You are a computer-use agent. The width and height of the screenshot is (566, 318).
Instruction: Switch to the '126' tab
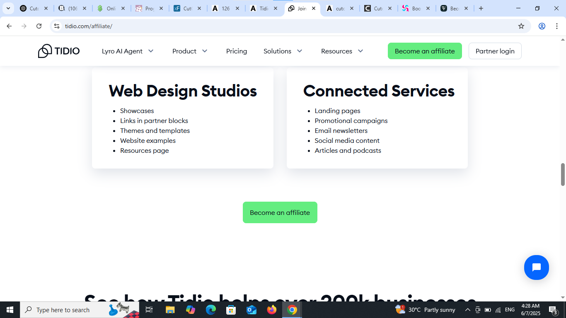pos(225,8)
